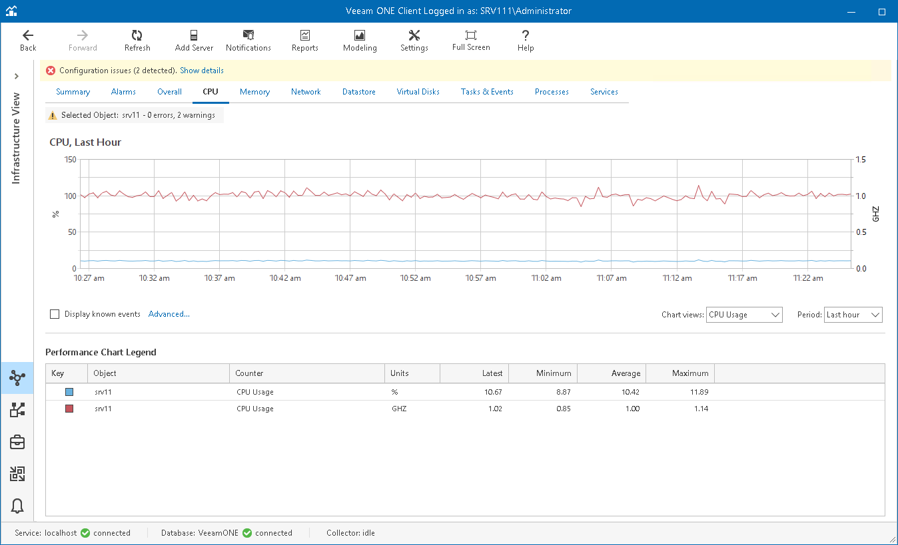898x545 pixels.
Task: Click the Show details link
Action: click(202, 71)
